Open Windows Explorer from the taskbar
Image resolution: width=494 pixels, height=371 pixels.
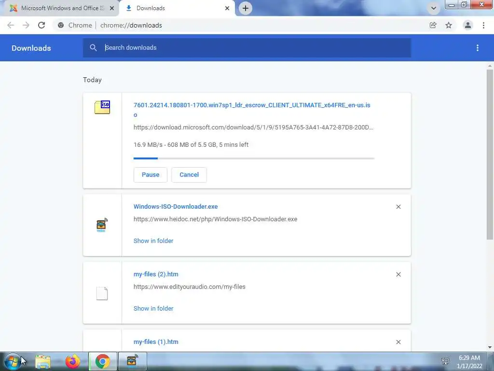tap(43, 361)
